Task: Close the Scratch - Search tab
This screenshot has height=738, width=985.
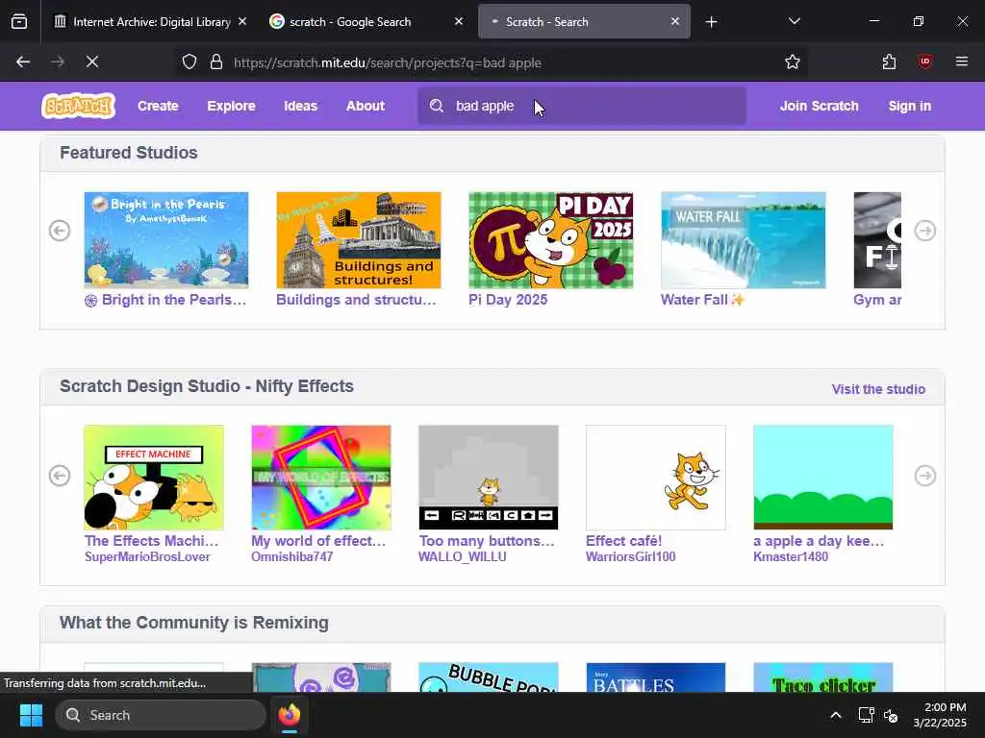Action: pos(674,21)
